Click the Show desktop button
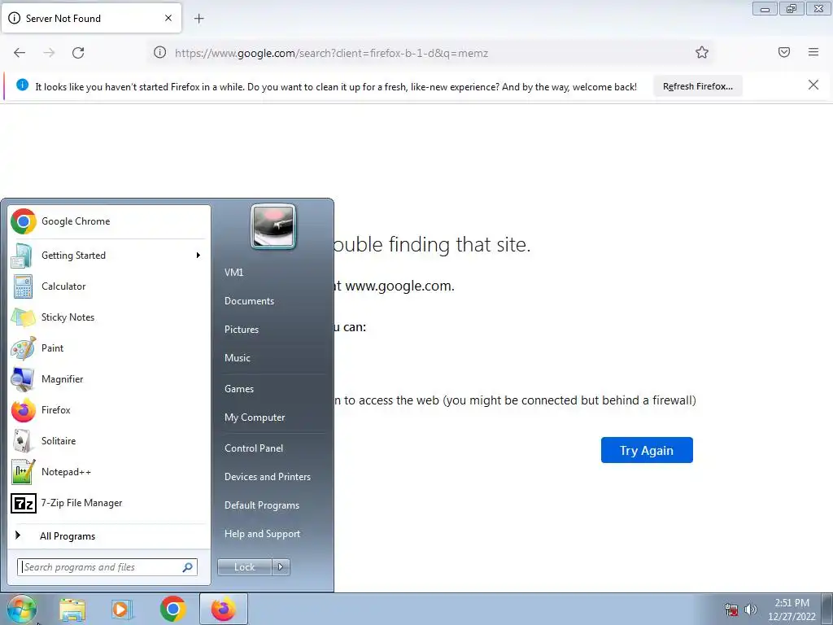Screen dimensions: 833x625 [827, 609]
